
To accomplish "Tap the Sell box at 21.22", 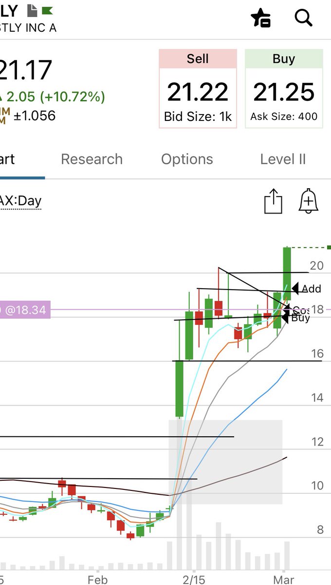I will (x=198, y=89).
